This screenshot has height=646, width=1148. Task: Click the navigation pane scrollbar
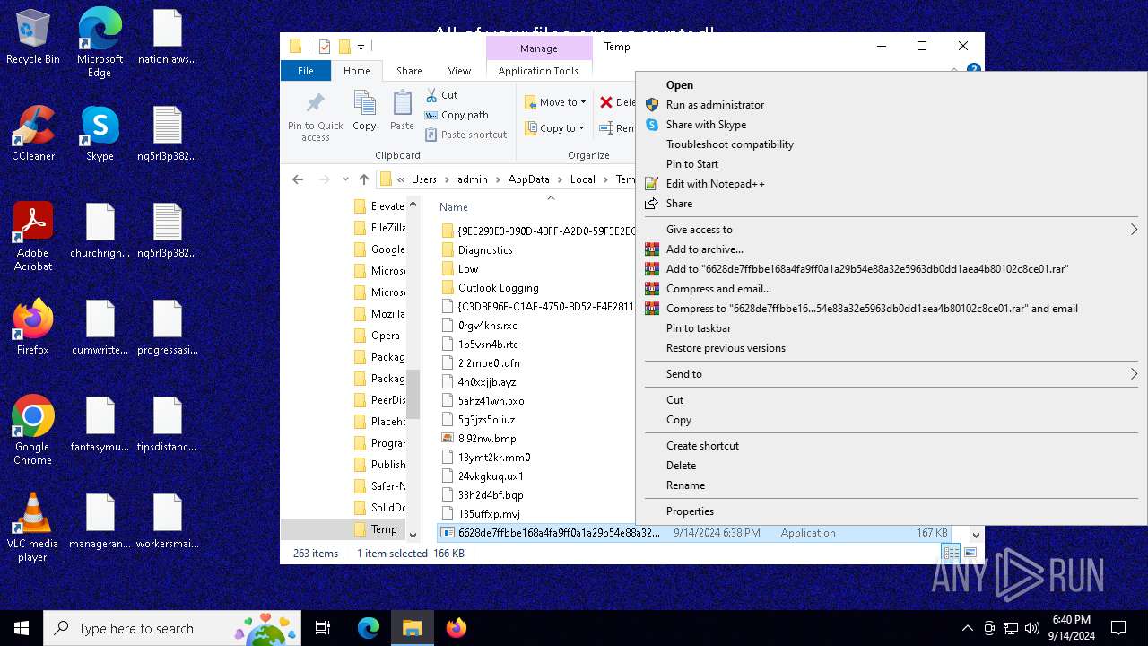coord(413,395)
